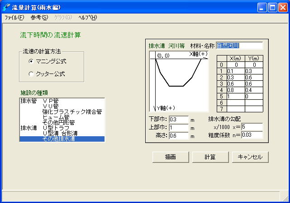The height and width of the screenshot is (203, 290).
Task: Select その他排水溝 list item
Action: (x=59, y=139)
